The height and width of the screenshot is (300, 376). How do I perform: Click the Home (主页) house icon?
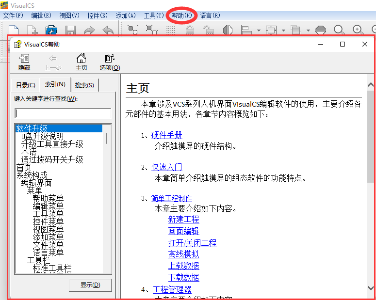[x=82, y=62]
